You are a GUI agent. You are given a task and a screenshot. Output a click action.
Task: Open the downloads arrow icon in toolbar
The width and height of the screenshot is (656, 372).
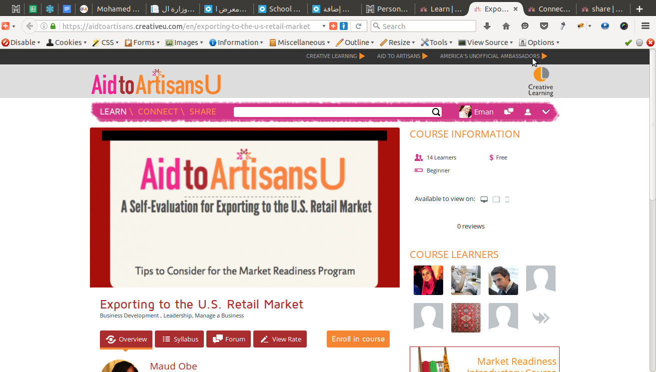tap(487, 26)
